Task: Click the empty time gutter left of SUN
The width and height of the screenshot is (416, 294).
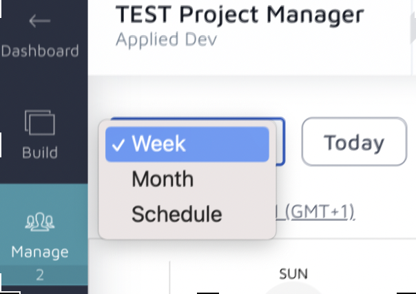Action: pyautogui.click(x=131, y=276)
